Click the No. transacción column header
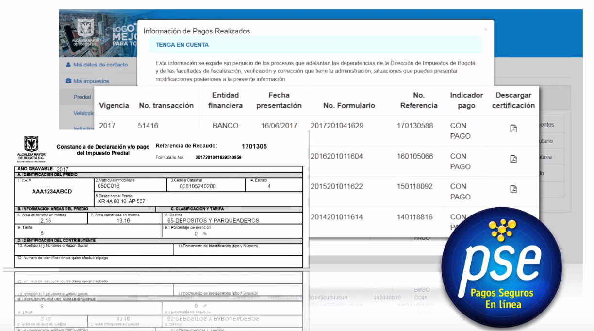Viewport: 594px width, 331px height. pyautogui.click(x=166, y=105)
